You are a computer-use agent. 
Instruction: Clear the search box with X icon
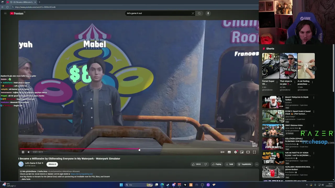coord(193,13)
